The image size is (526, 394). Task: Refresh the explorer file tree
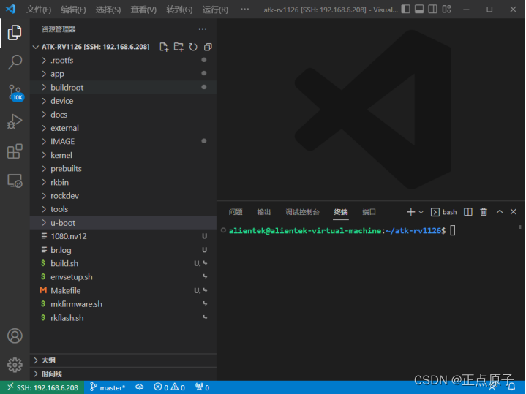pyautogui.click(x=193, y=47)
